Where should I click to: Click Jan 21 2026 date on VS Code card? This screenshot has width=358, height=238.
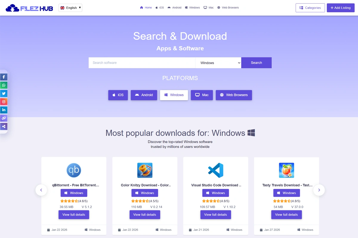[199, 230]
